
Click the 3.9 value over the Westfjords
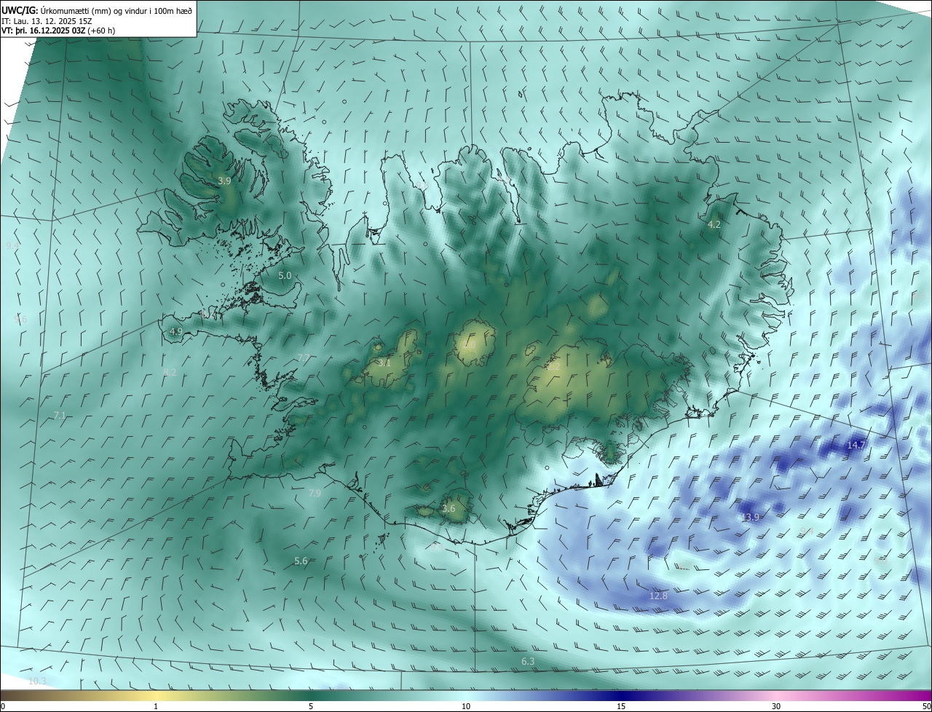pyautogui.click(x=224, y=181)
